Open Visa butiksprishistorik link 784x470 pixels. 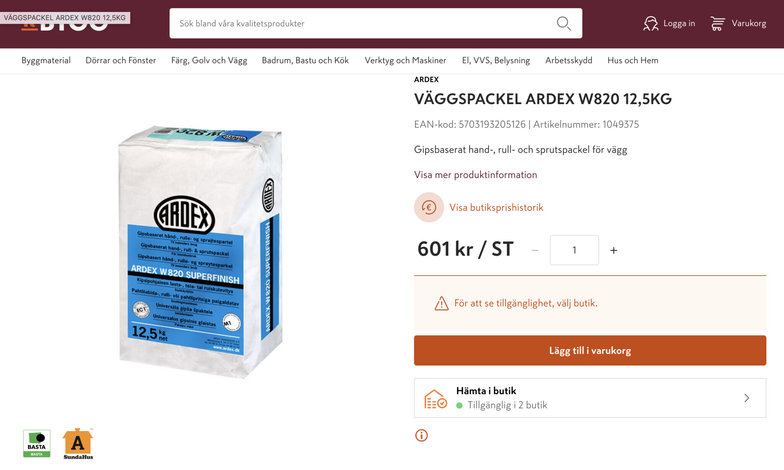point(496,207)
